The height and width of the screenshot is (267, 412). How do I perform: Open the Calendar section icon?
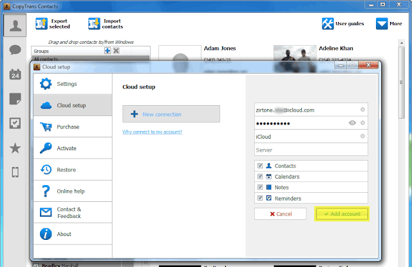click(15, 74)
